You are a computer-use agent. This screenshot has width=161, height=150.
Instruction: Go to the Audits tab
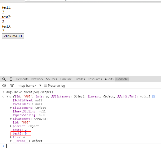pos(109,79)
